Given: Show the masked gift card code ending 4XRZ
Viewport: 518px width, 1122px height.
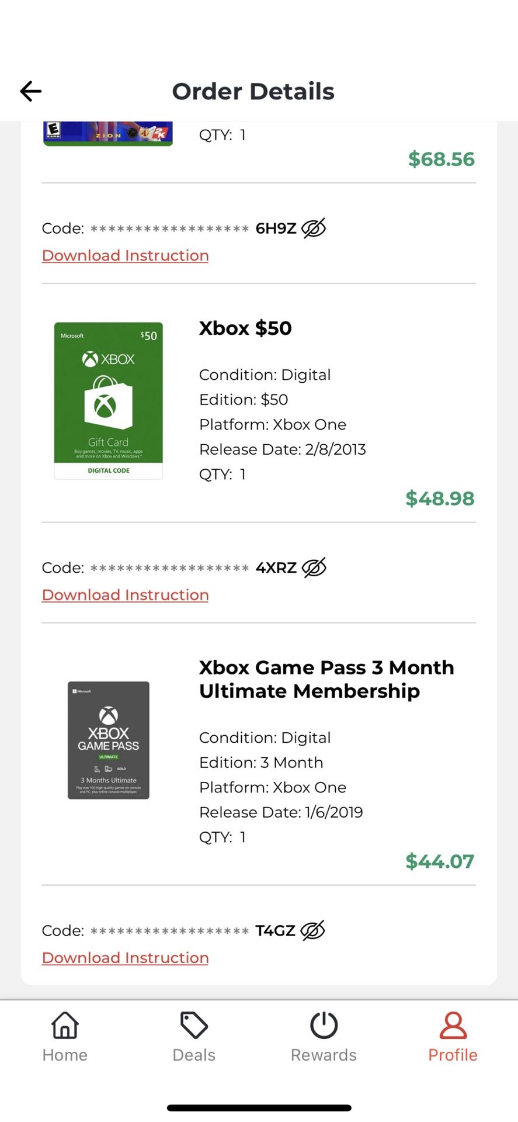Looking at the screenshot, I should [313, 567].
